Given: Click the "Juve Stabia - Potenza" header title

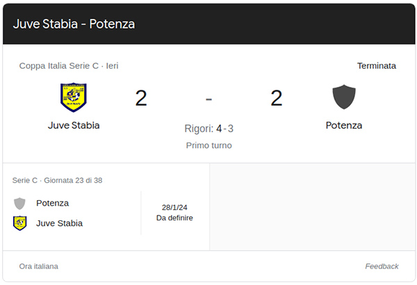Looking at the screenshot, I should pyautogui.click(x=74, y=24).
